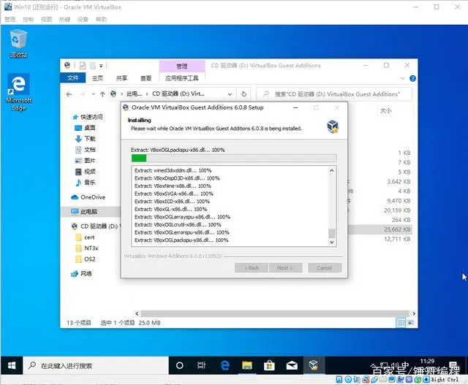468x385 pixels.
Task: Open the Cortana circle in the taskbar
Action: tap(179, 365)
